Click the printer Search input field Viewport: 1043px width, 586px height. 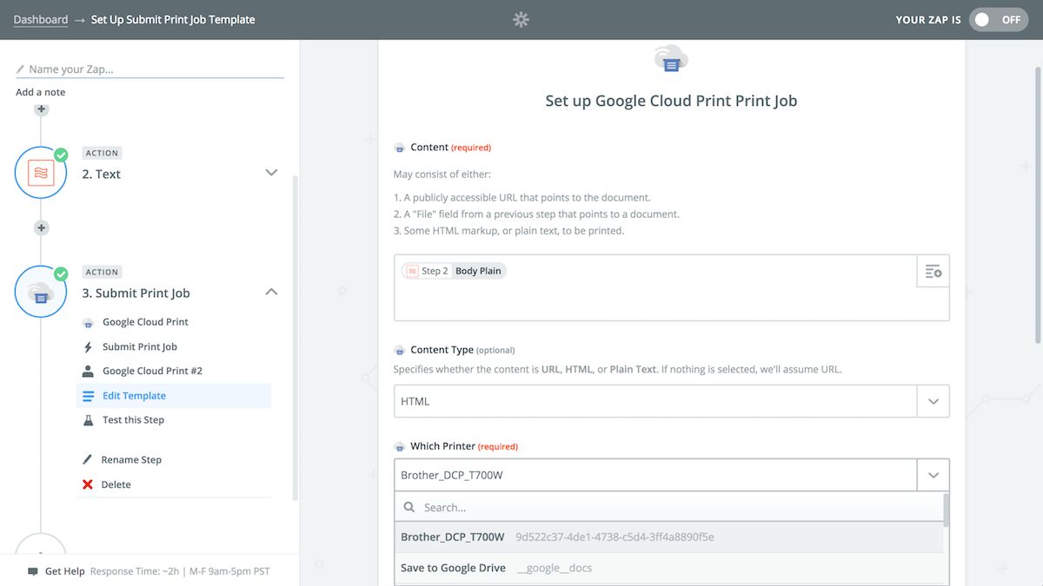point(669,508)
